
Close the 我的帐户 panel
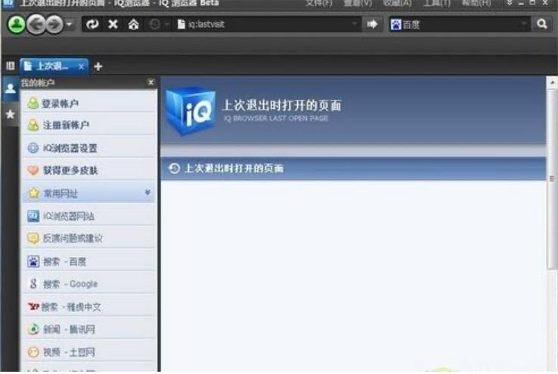point(151,82)
